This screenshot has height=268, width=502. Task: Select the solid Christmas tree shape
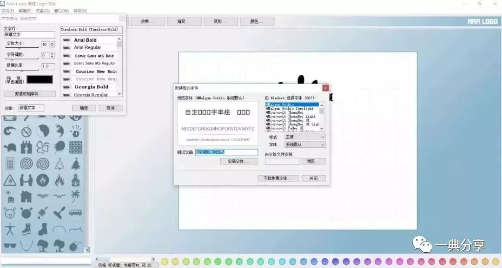76,164
